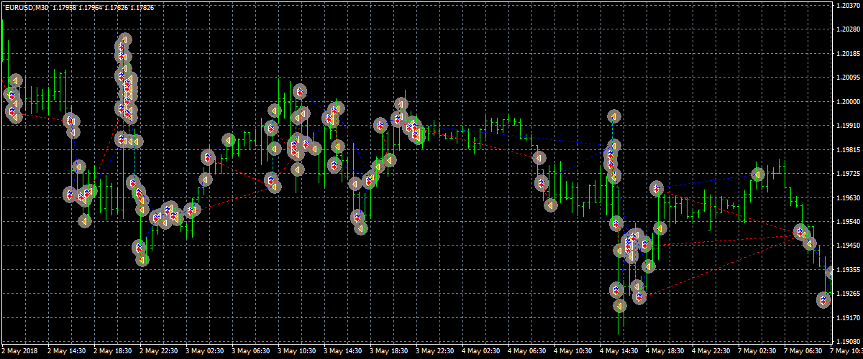Viewport: 863px width, 359px height.
Task: Select the 3 May 10:30 time label
Action: (296, 352)
